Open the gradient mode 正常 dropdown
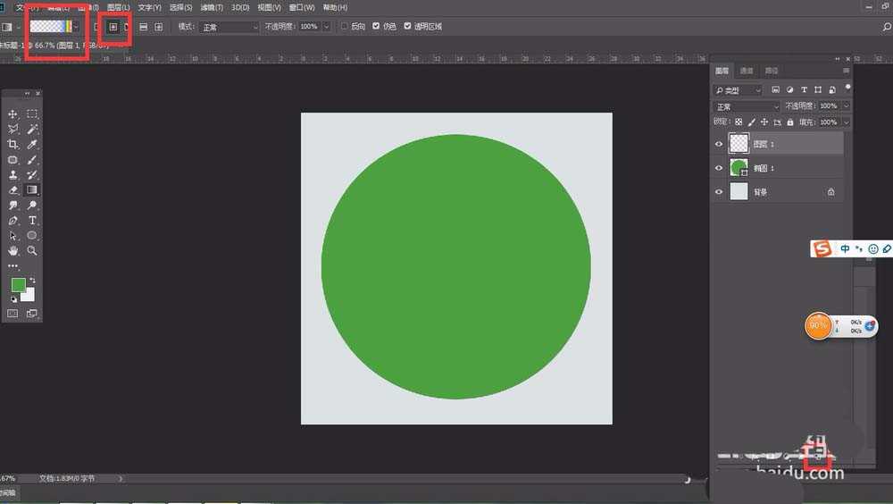 click(x=229, y=27)
